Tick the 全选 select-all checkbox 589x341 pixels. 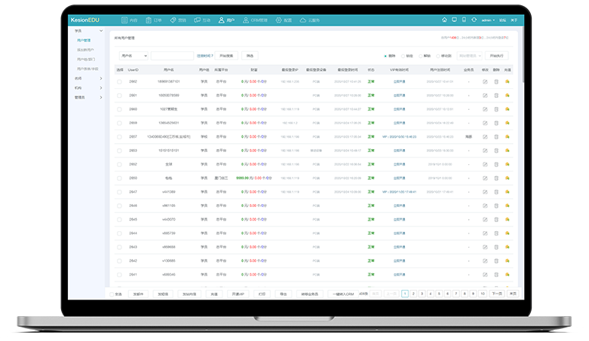pos(112,294)
